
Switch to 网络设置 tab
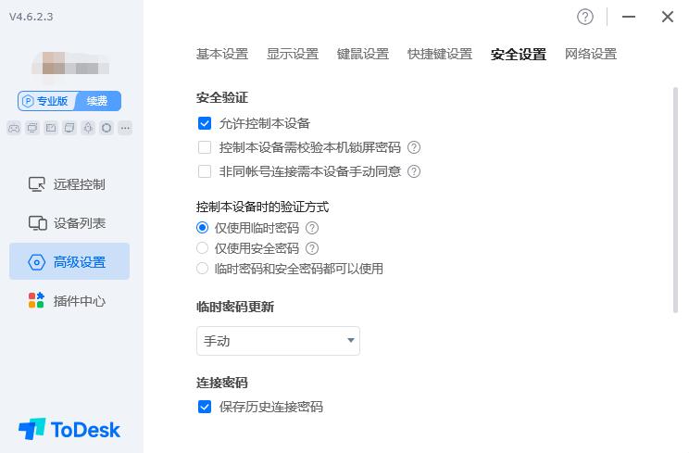pos(591,54)
